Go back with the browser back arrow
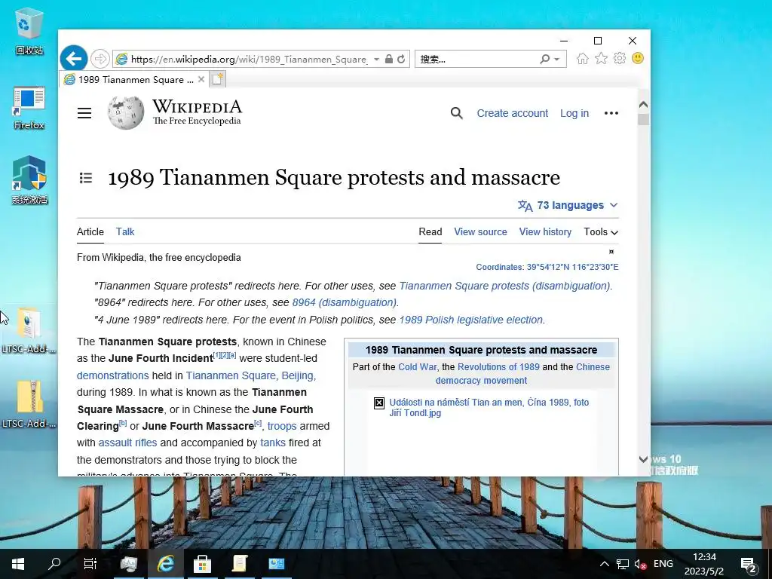772x579 pixels. [74, 59]
